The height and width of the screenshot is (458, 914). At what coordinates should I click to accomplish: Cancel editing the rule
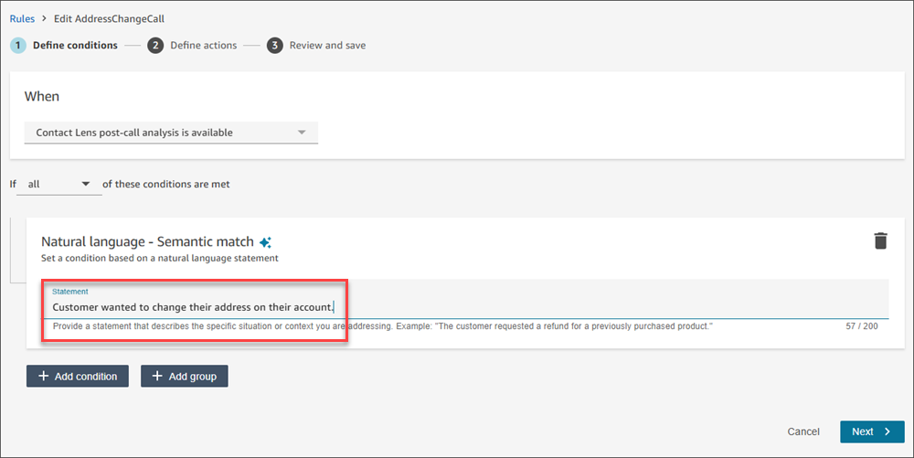[x=802, y=431]
